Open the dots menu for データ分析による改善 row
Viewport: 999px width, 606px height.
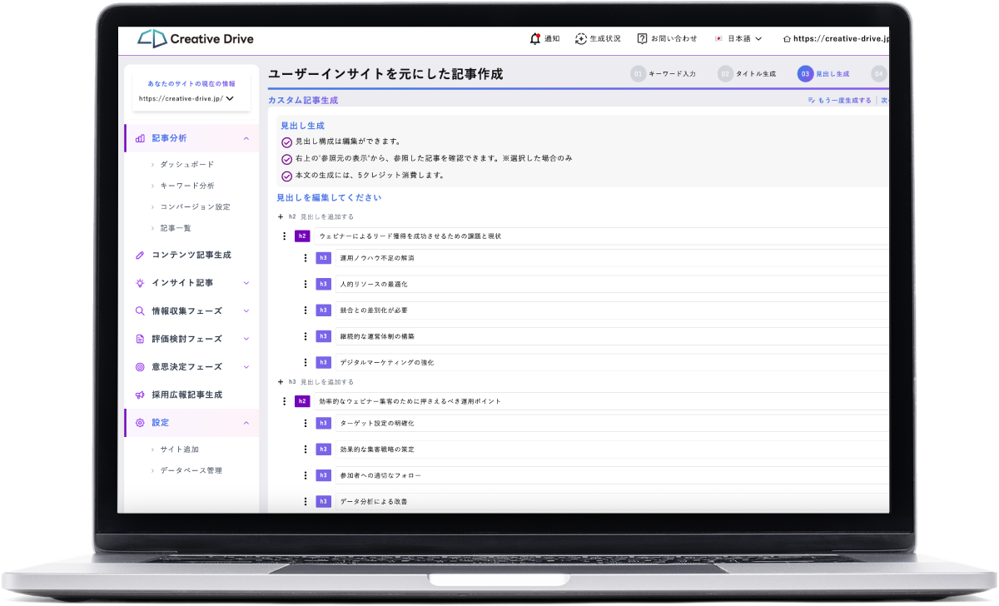tap(306, 501)
